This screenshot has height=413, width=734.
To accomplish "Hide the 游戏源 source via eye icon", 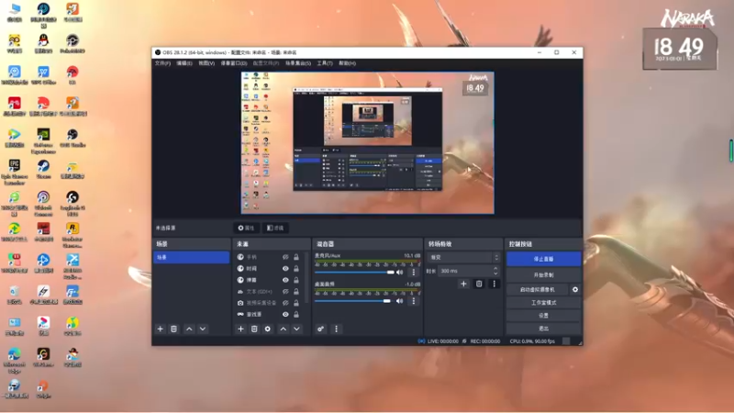I will point(285,314).
